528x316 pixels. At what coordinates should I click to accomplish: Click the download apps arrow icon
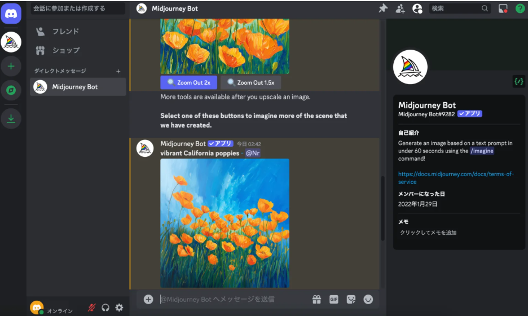click(11, 118)
